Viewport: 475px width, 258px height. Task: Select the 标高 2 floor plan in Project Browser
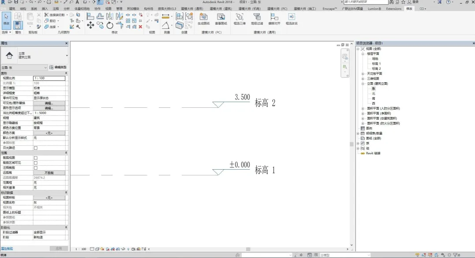pos(376,68)
